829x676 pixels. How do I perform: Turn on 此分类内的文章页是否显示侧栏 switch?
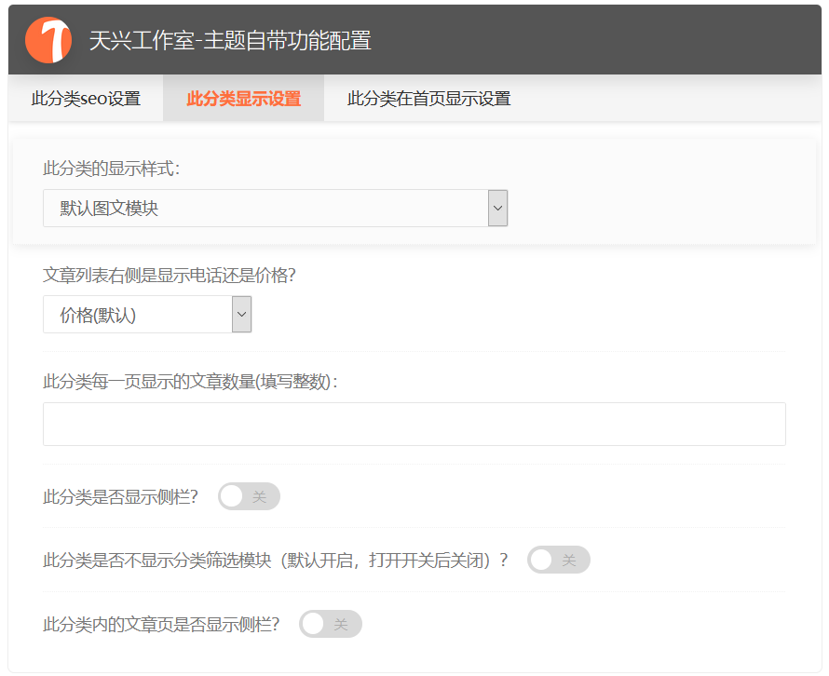click(330, 624)
